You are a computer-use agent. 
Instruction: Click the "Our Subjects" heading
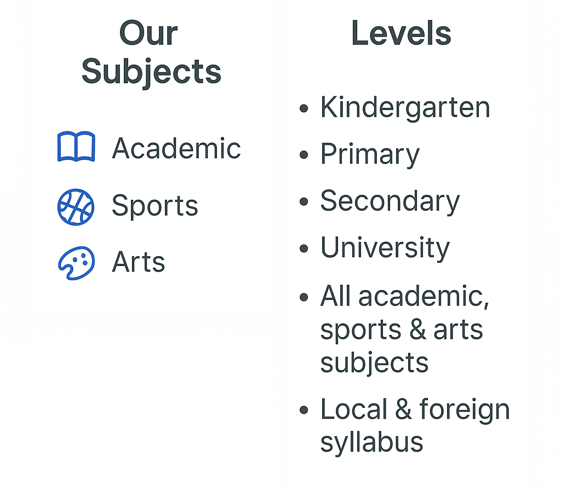tap(151, 53)
